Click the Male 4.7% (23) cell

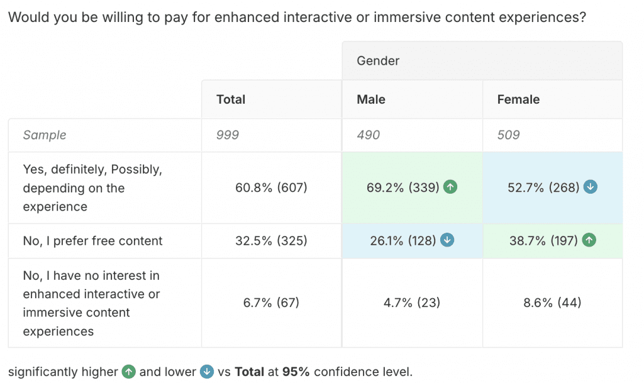click(411, 303)
